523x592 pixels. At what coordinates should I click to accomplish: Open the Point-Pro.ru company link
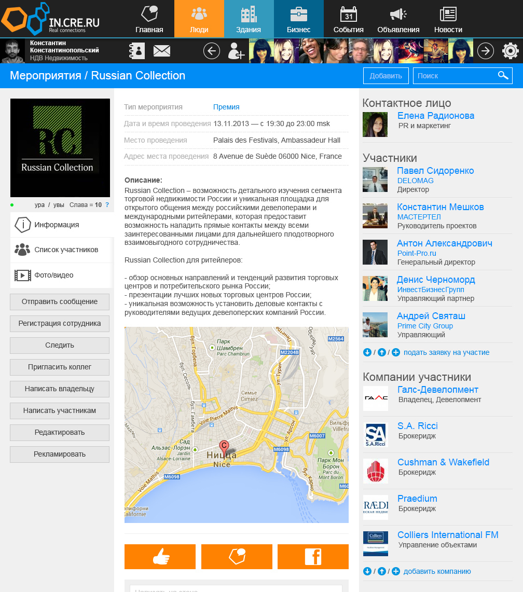click(417, 253)
